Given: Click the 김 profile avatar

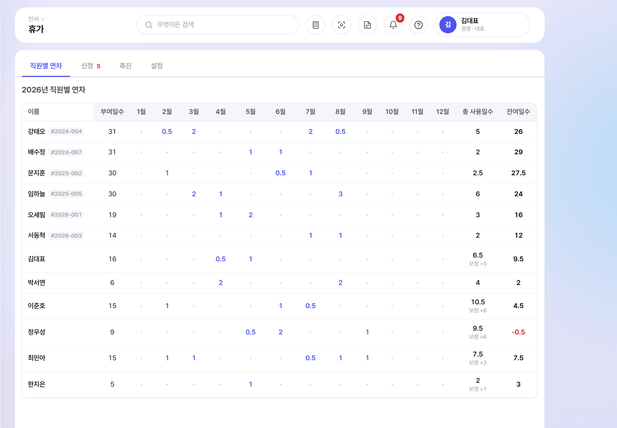Looking at the screenshot, I should point(448,25).
